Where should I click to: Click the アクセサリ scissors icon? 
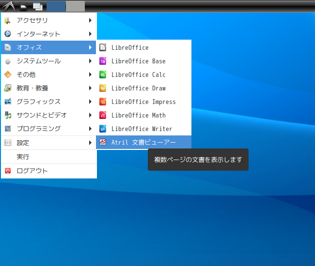pos(8,20)
